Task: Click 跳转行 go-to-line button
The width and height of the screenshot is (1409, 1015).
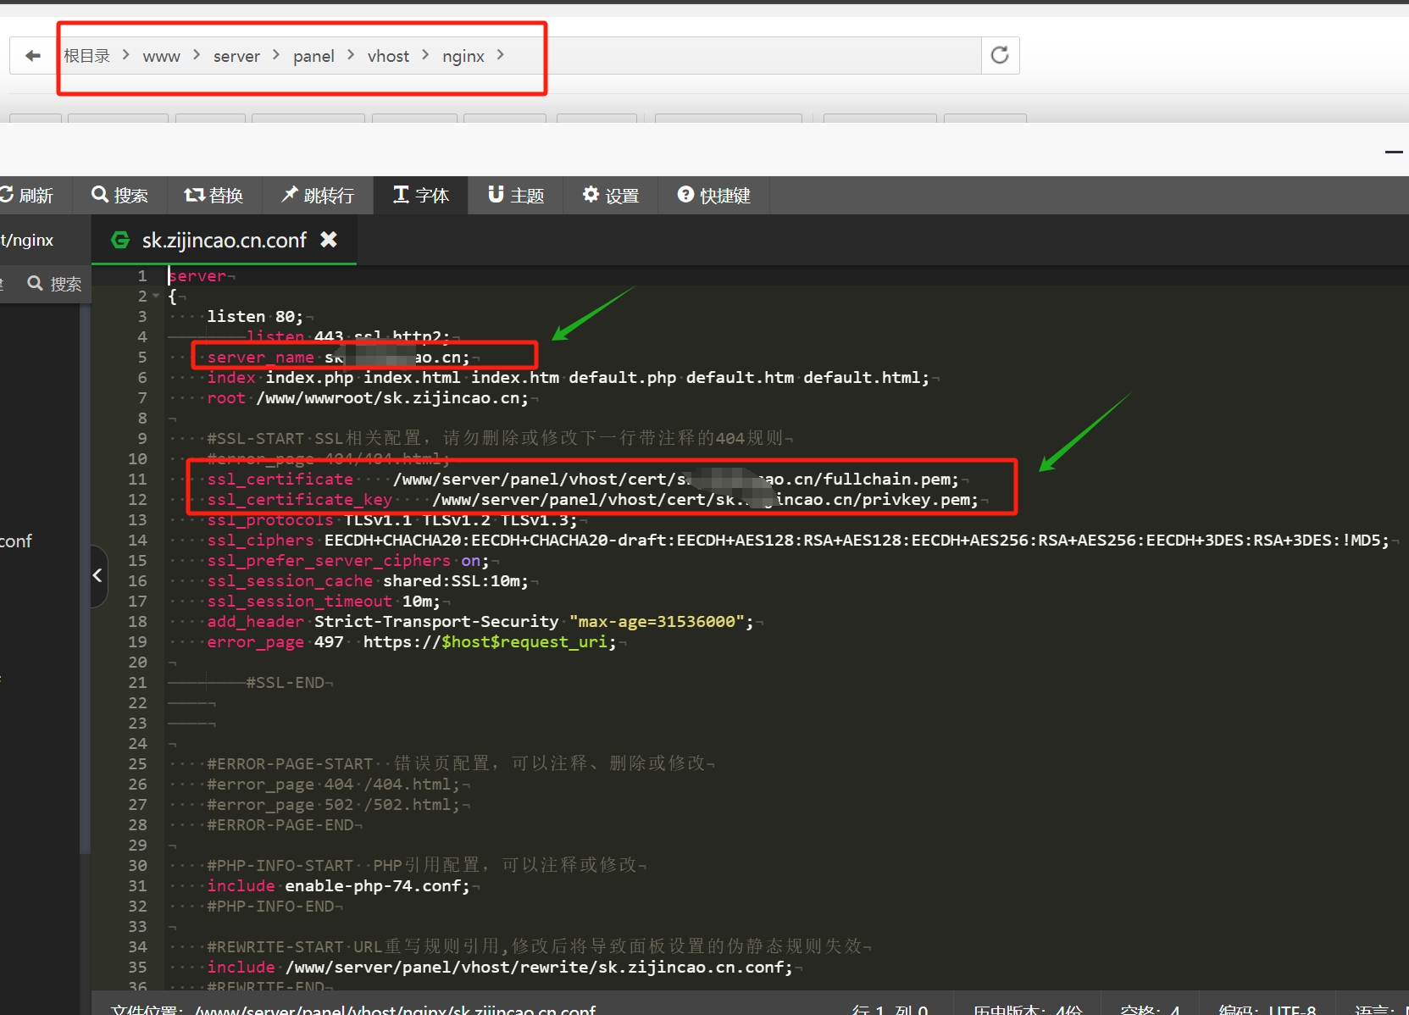Action: click(x=318, y=196)
